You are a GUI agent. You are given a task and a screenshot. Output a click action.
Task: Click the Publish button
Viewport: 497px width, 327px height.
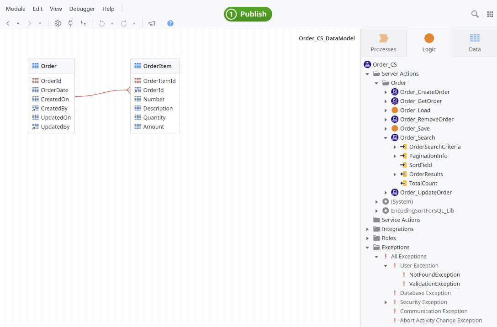point(248,14)
